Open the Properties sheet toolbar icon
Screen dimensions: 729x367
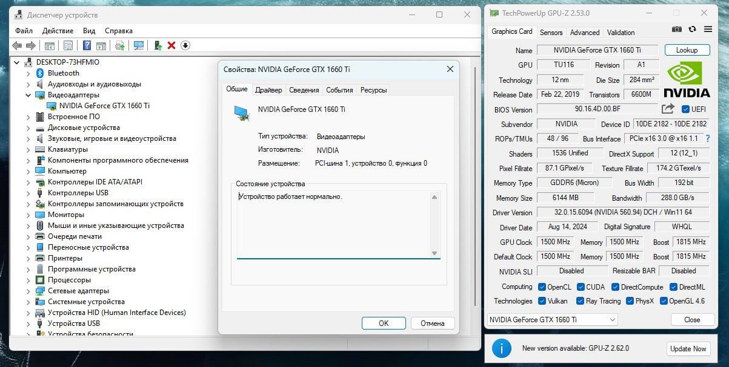click(68, 45)
